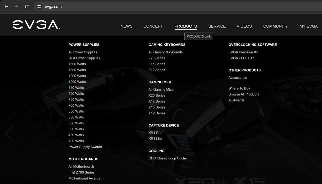The width and height of the screenshot is (322, 184).
Task: Open the VIDEOS menu
Action: [244, 26]
